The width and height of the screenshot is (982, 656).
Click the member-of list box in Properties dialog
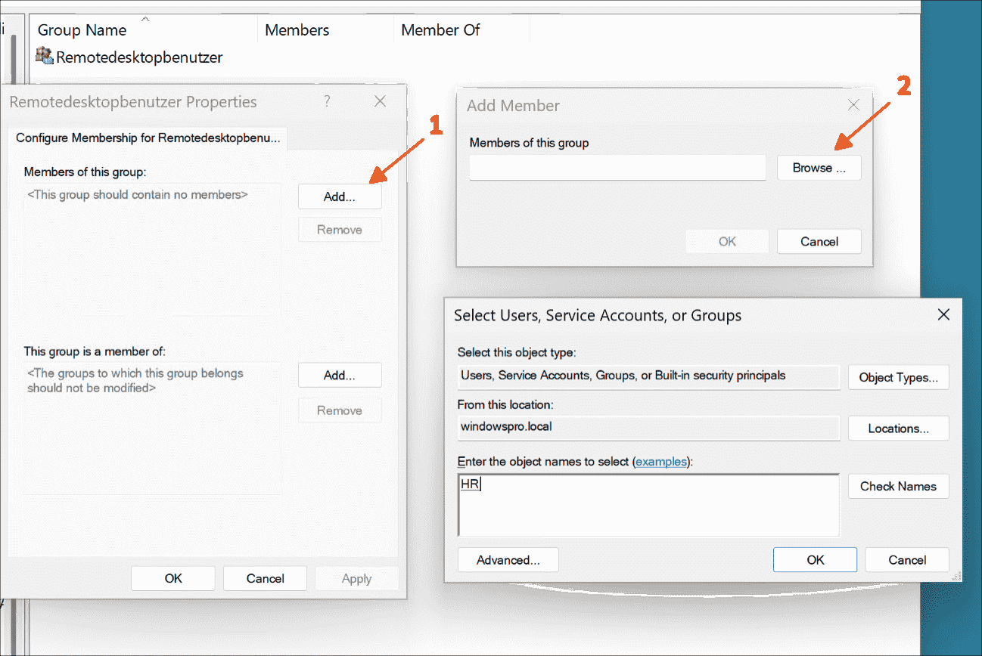[152, 428]
